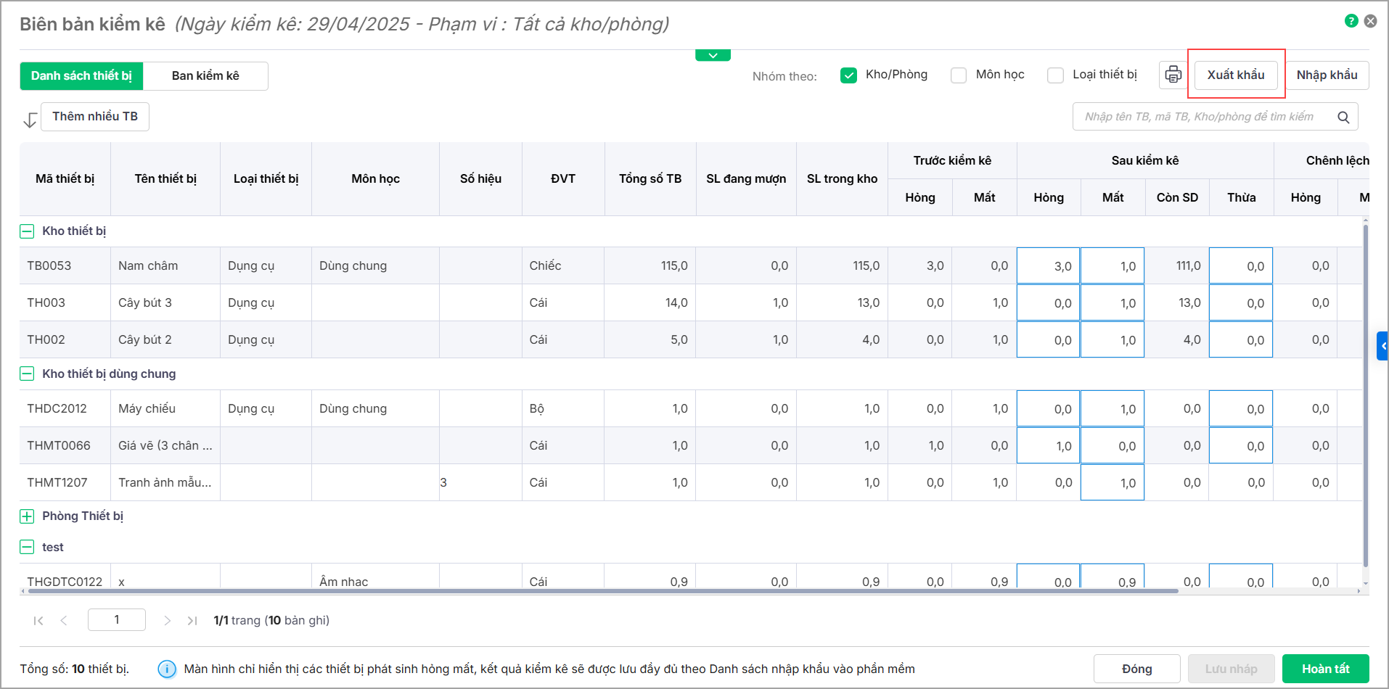Go to the first page arrow
The width and height of the screenshot is (1389, 689).
pyautogui.click(x=38, y=621)
